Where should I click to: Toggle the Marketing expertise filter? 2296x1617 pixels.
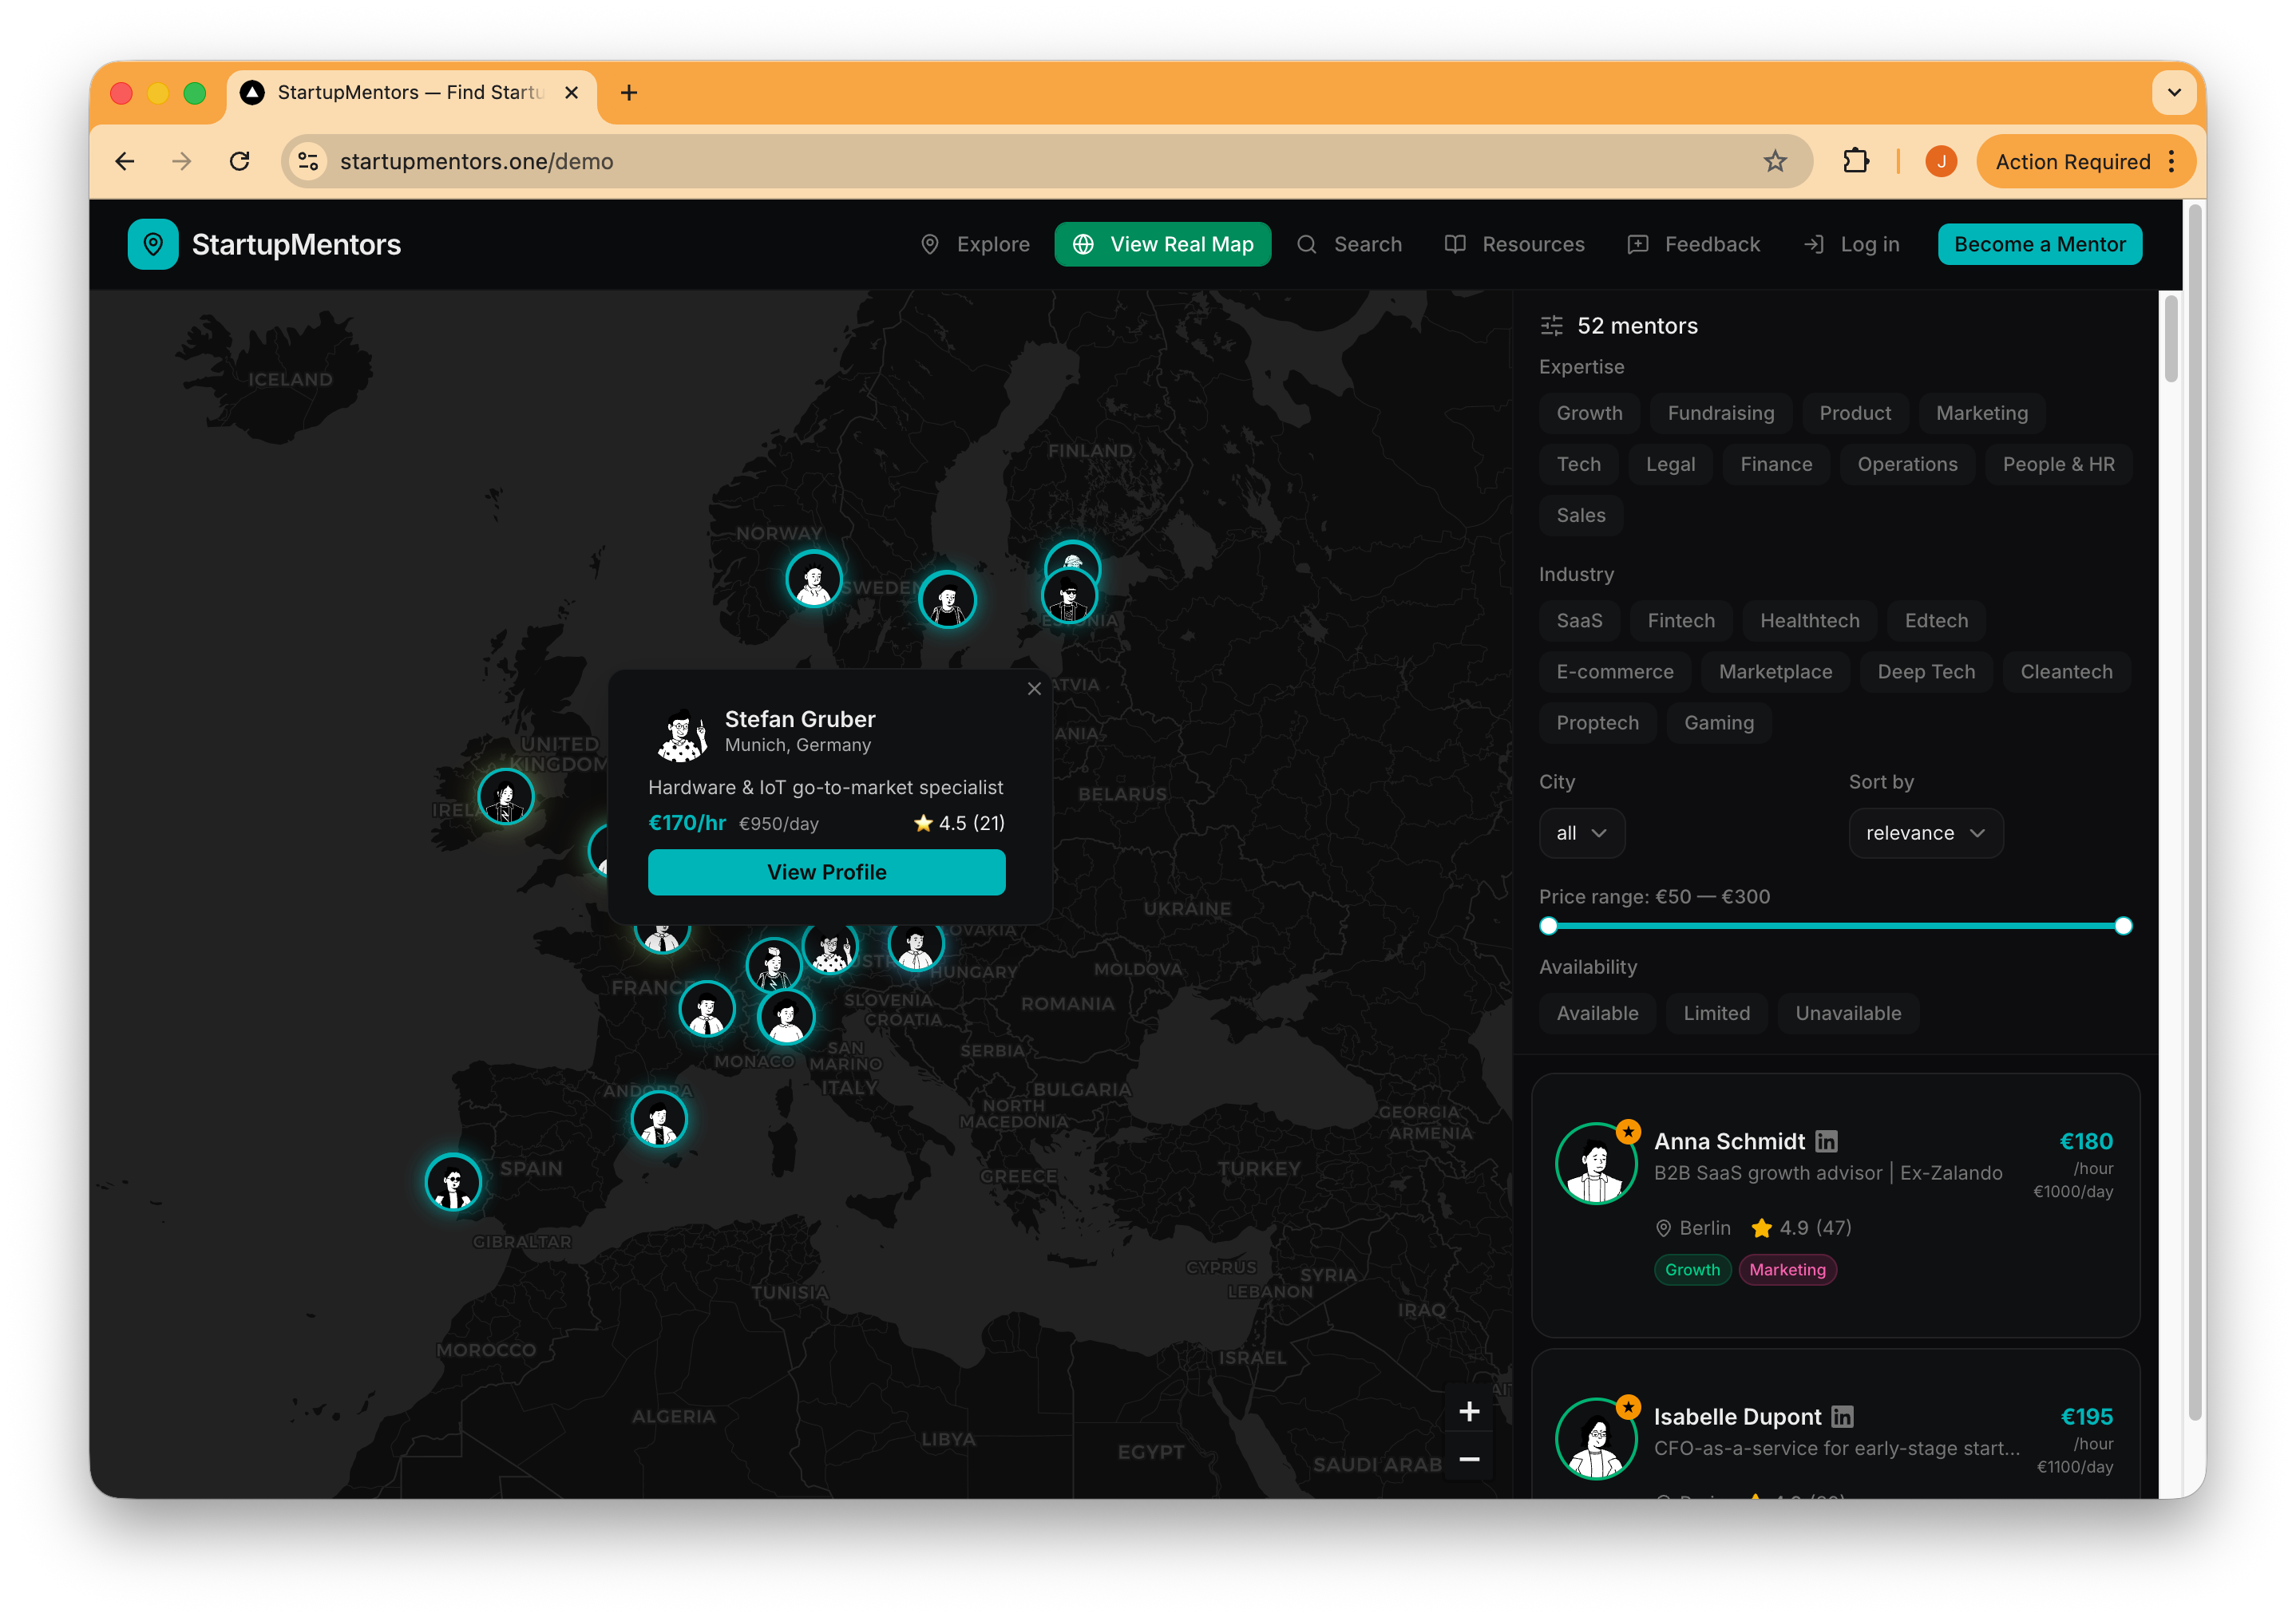pyautogui.click(x=1981, y=413)
